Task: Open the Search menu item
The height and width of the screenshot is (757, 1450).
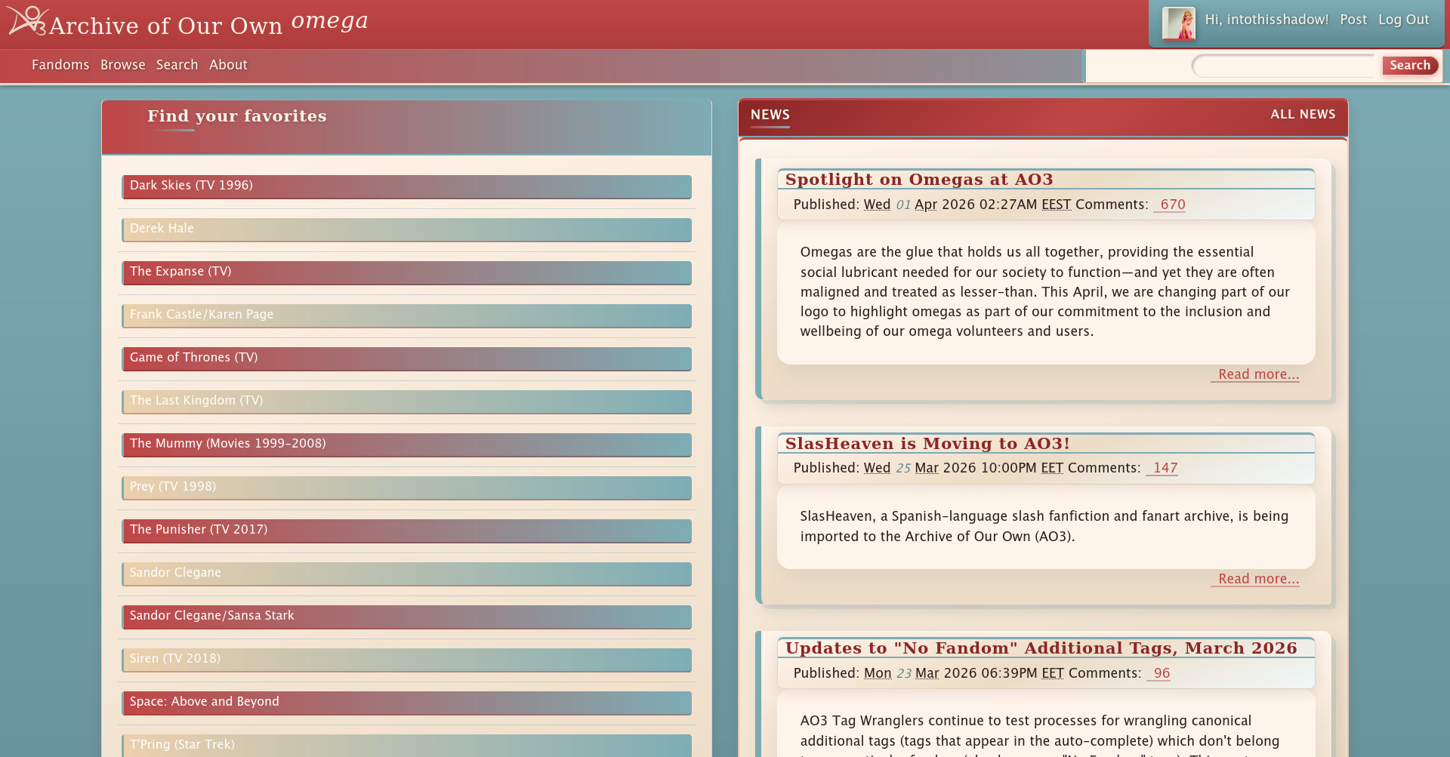Action: 177,65
